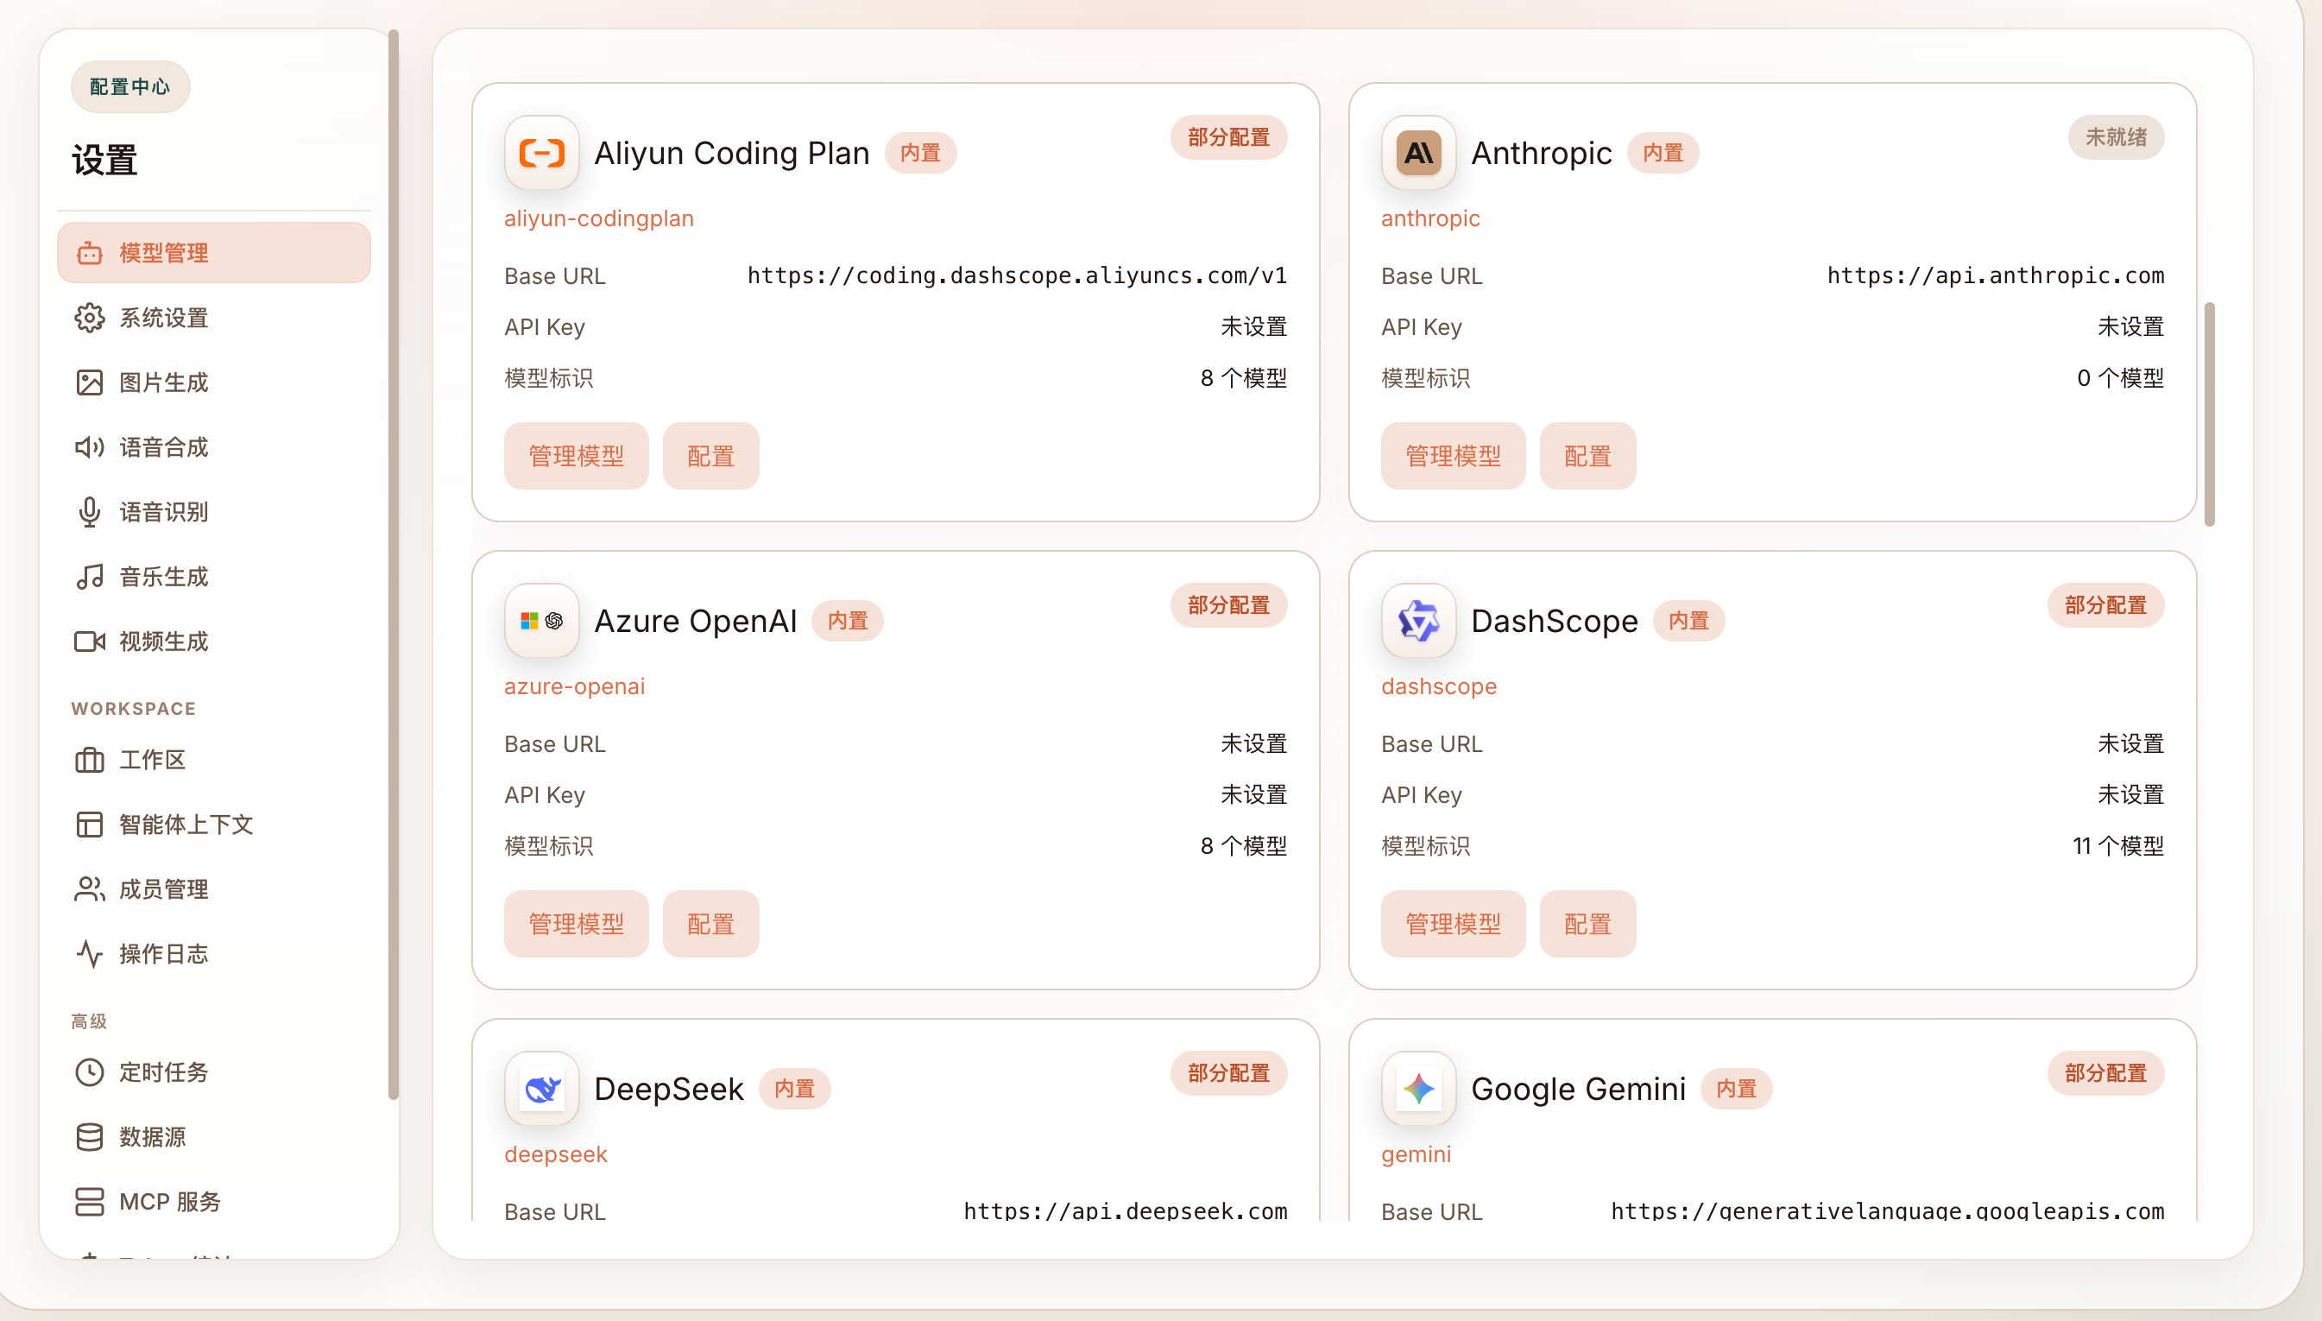Select the 模型管理 sidebar icon
Screen dimensions: 2322x1321
click(x=90, y=252)
